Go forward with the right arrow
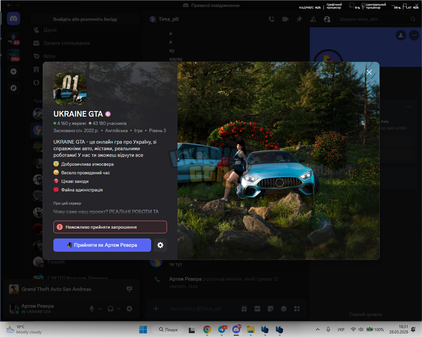The width and height of the screenshot is (422, 337). click(x=17, y=5)
